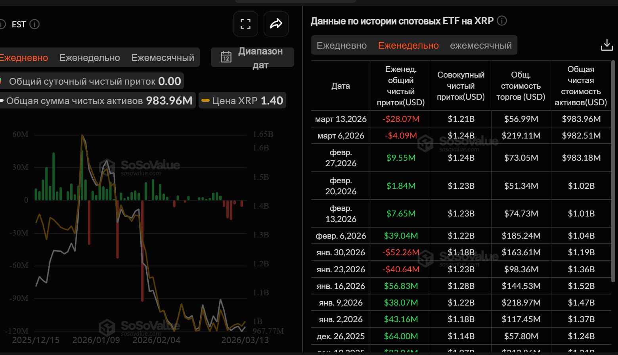This screenshot has width=618, height=355.
Task: Select the $7.65M inflow cell
Action: coord(401,214)
